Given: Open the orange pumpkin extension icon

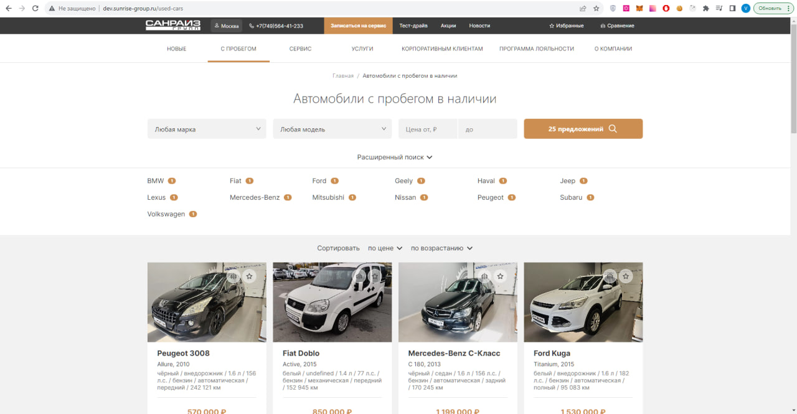Looking at the screenshot, I should coord(679,9).
